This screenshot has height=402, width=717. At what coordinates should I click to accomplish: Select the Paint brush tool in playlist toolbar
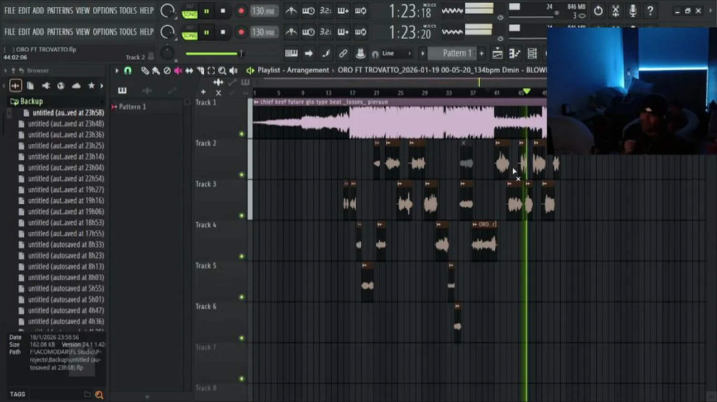click(x=156, y=71)
